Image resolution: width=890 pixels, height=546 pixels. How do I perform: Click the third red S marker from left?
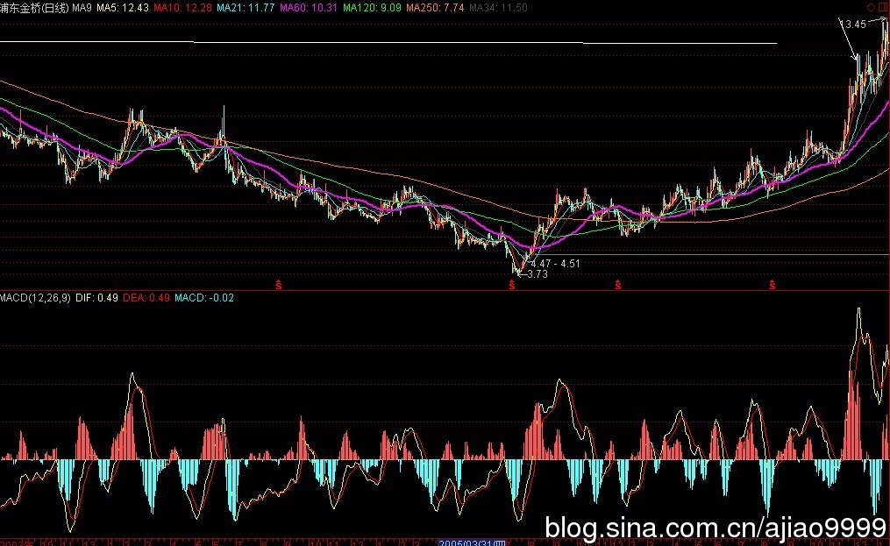tap(617, 284)
